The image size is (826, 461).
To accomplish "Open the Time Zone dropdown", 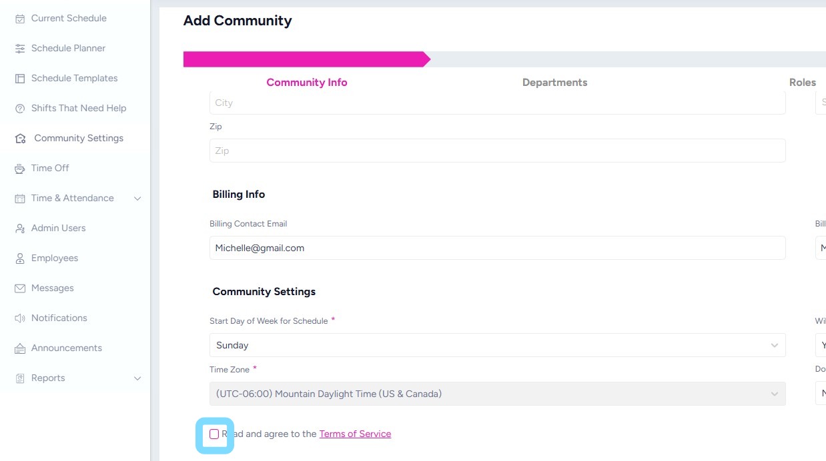I will (x=497, y=394).
